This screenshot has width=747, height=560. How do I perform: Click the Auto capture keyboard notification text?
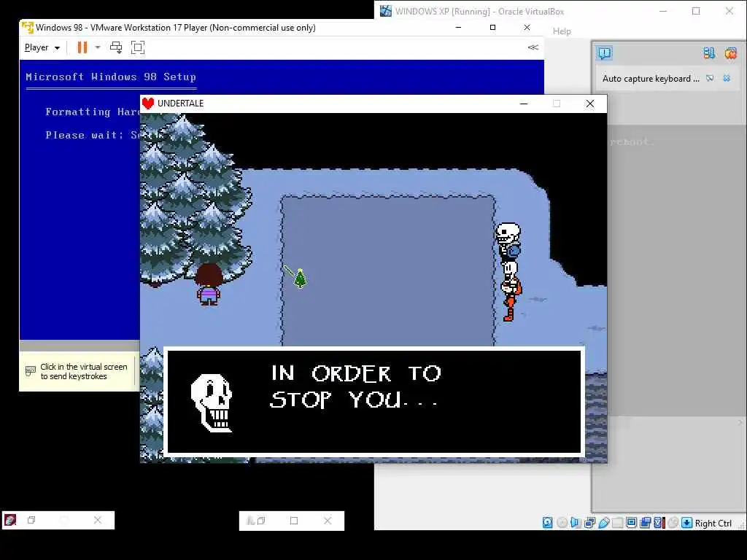coord(650,79)
